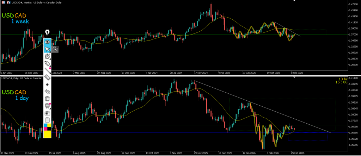Delete drawings using the trash can icon
The width and height of the screenshot is (361, 156).
click(47, 99)
